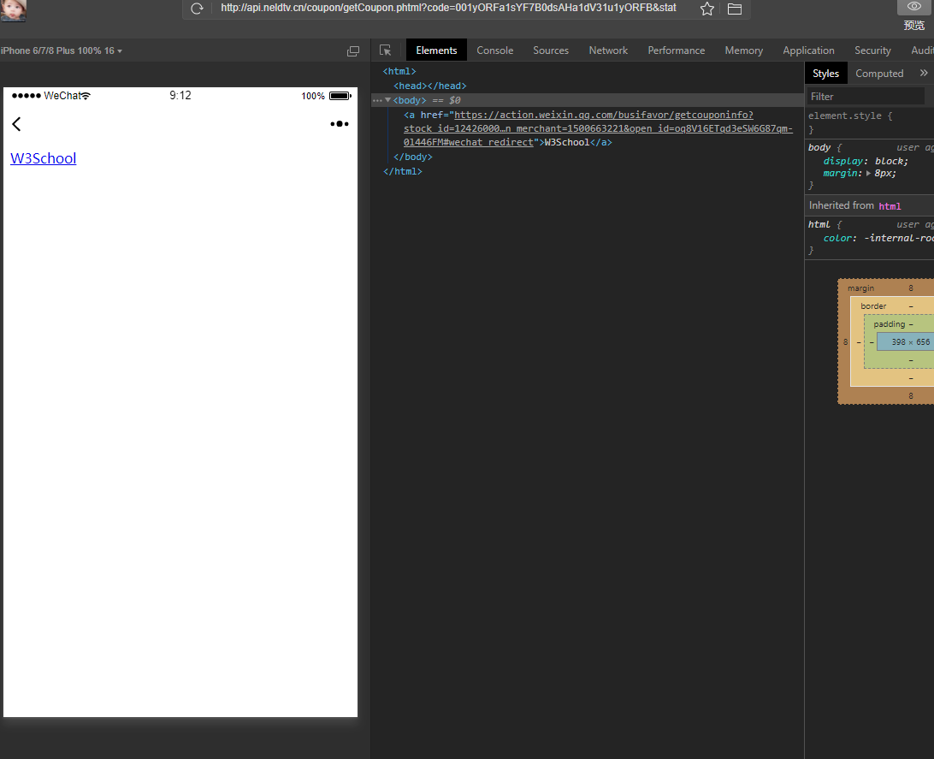The height and width of the screenshot is (759, 934).
Task: Click the element.style rule
Action: (x=850, y=116)
